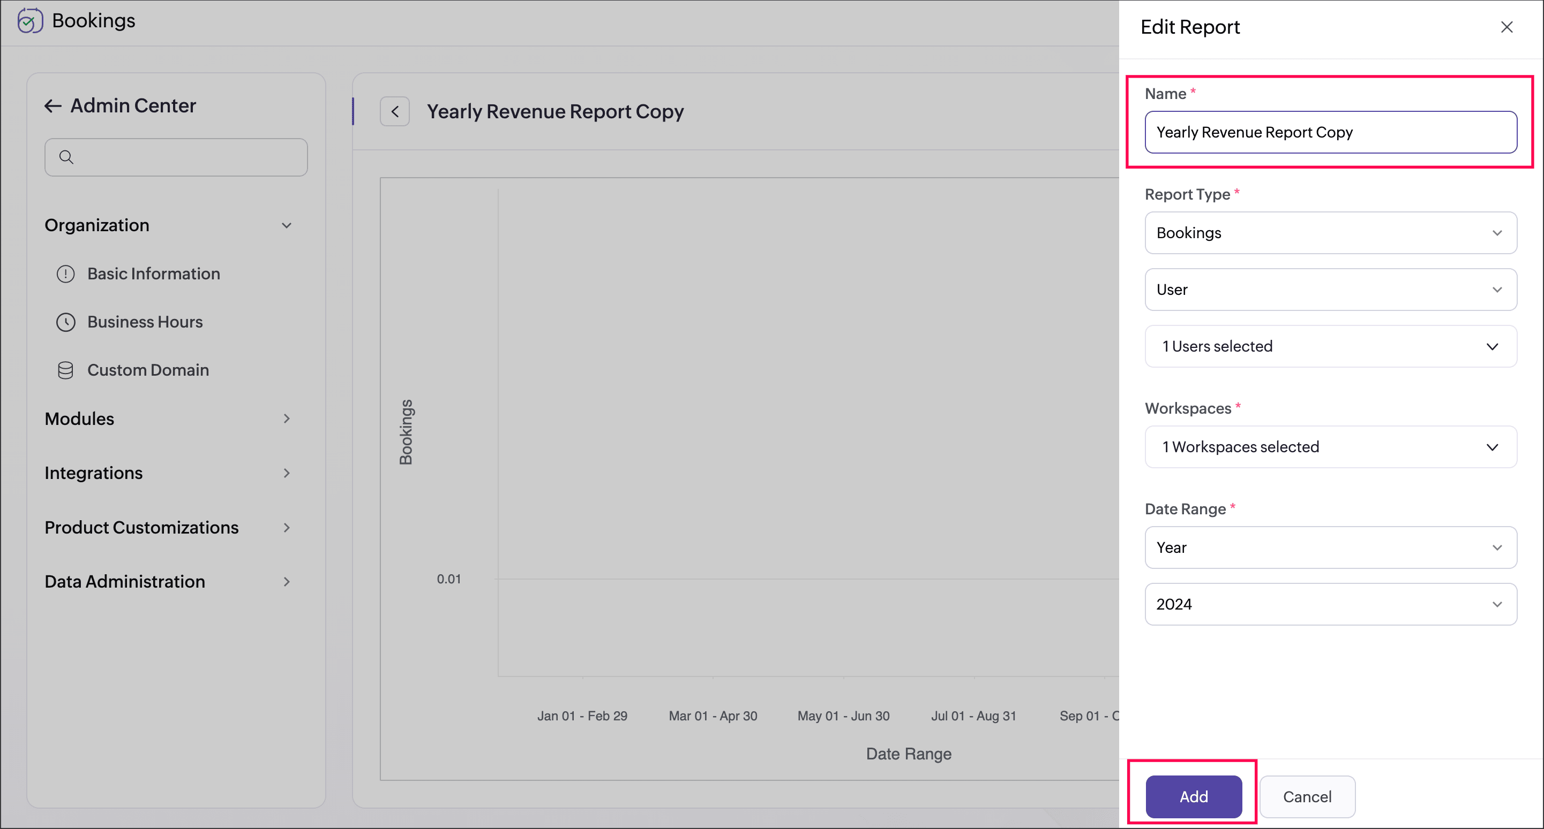Click the Yearly Revenue Report Copy title
Image resolution: width=1544 pixels, height=829 pixels.
point(555,112)
